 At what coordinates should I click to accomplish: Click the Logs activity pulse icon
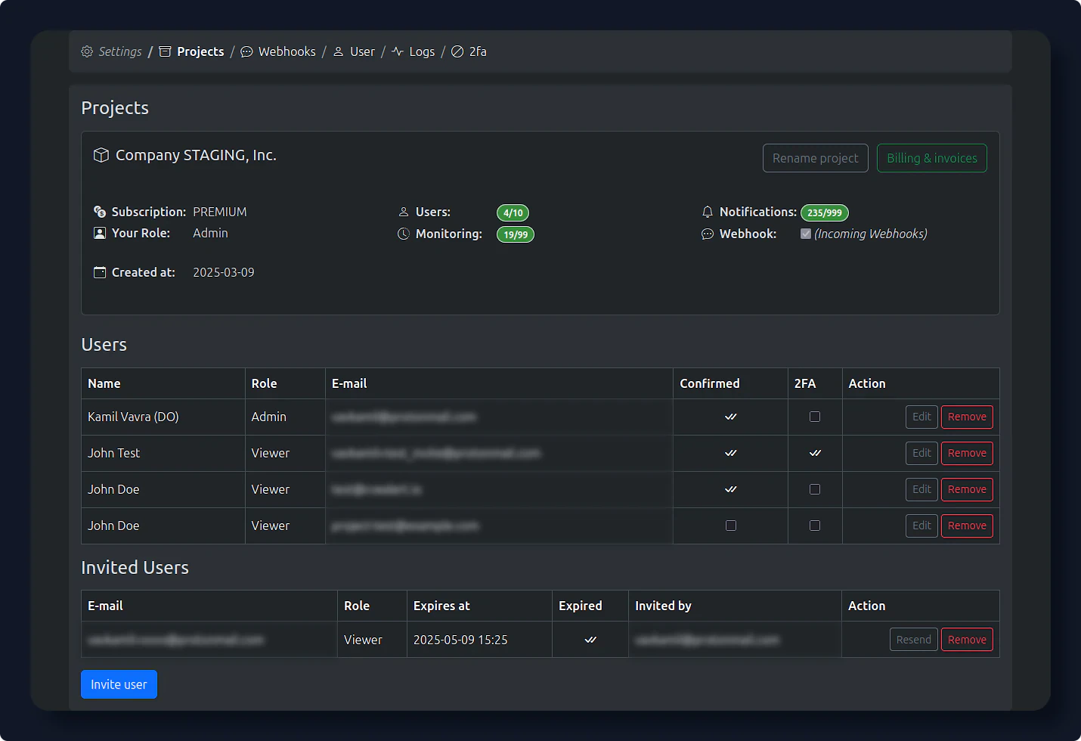pyautogui.click(x=398, y=51)
